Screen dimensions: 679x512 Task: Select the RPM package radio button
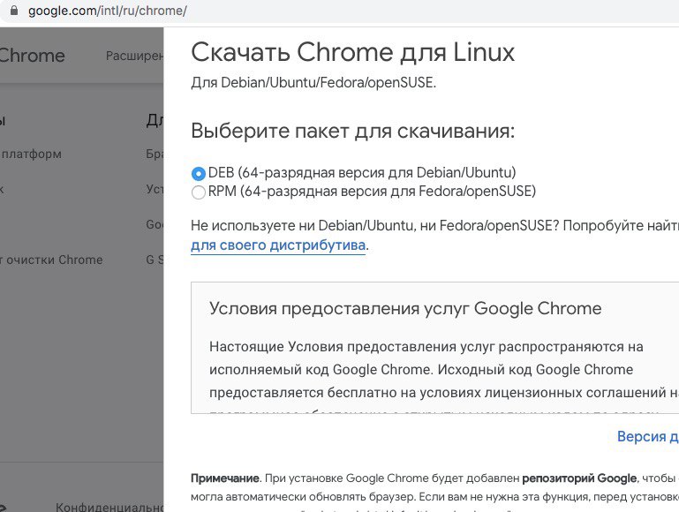pyautogui.click(x=199, y=192)
